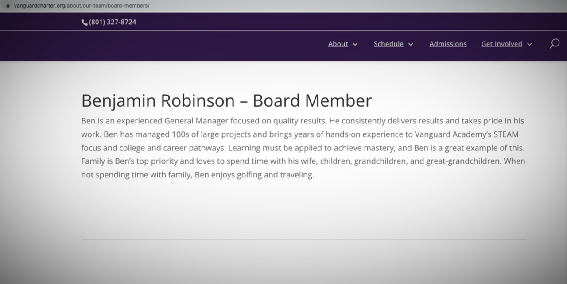Expand the Schedule menu chevron
The height and width of the screenshot is (284, 567).
pyautogui.click(x=411, y=44)
